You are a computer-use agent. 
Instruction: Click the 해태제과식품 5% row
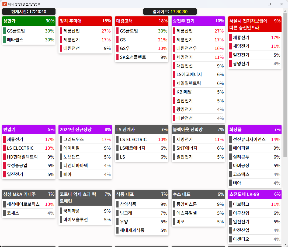142,230
